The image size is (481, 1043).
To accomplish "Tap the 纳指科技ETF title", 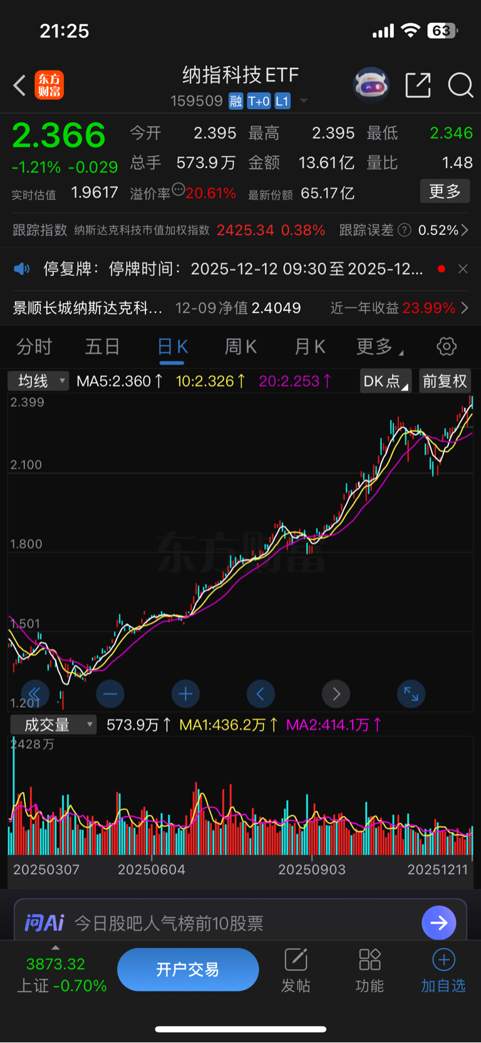I will tap(240, 75).
